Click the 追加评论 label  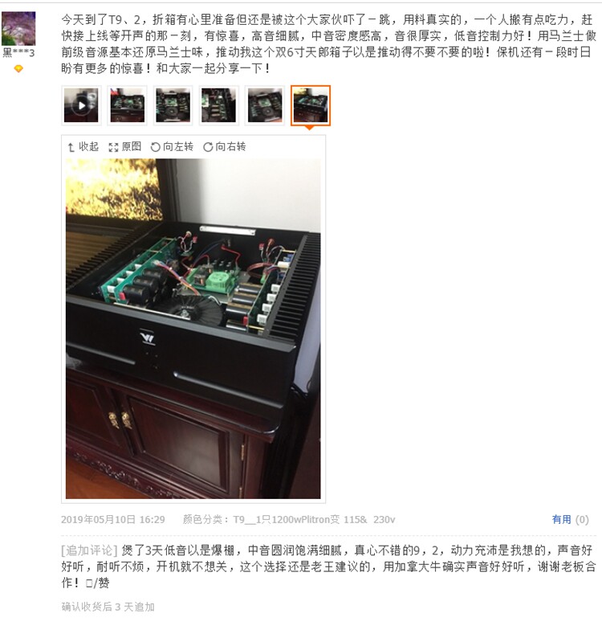(90, 550)
